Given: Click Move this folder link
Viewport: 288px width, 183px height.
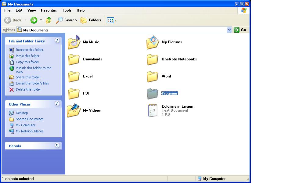Looking at the screenshot, I should point(27,56).
